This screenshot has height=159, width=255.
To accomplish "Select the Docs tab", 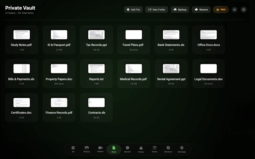I will tap(114, 149).
